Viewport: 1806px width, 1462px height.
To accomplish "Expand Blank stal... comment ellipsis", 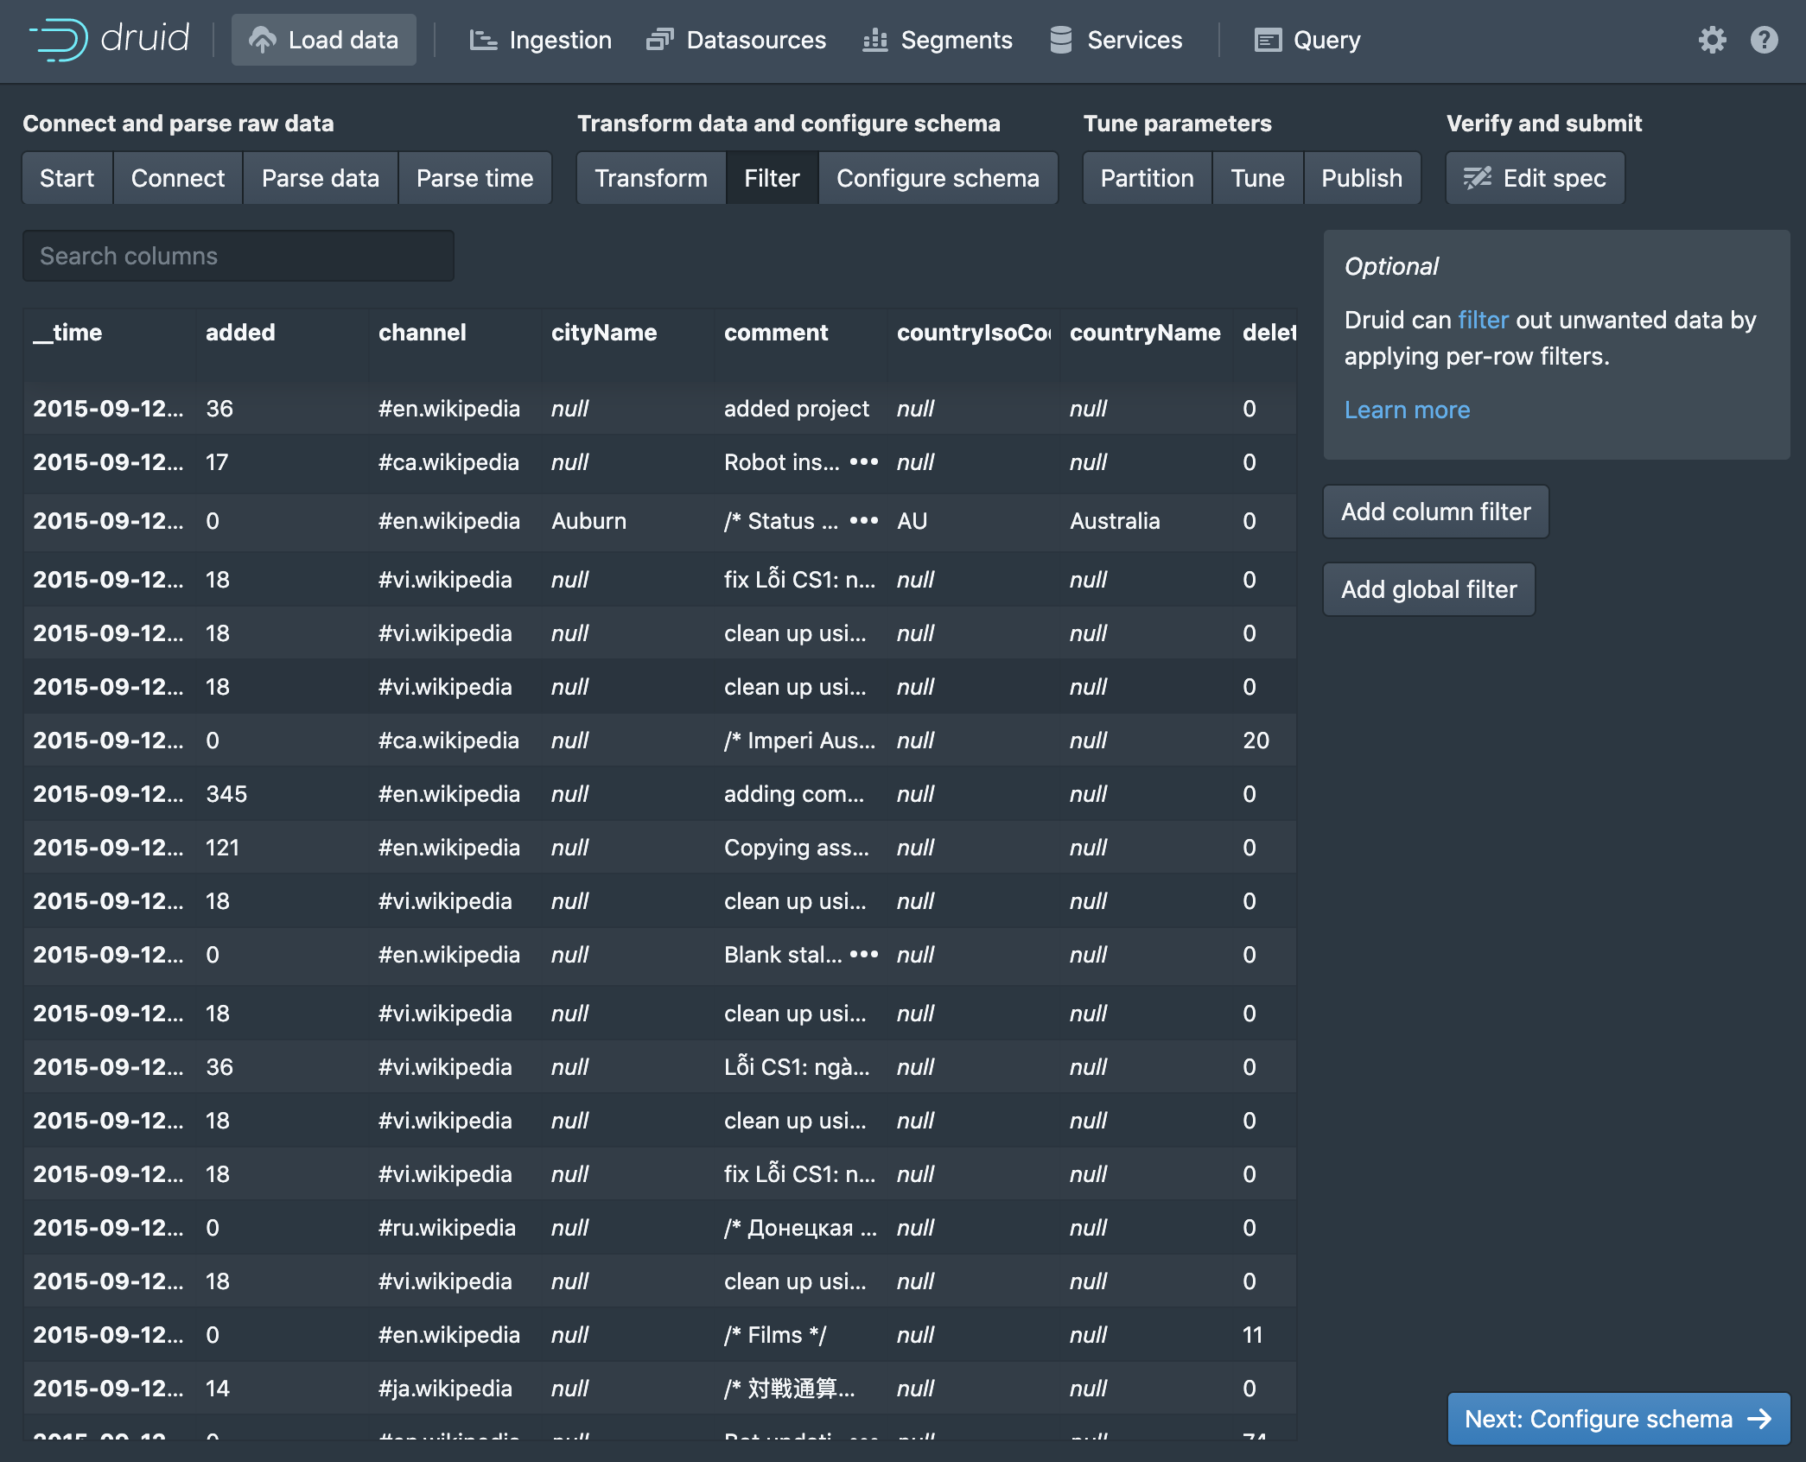I will (863, 955).
